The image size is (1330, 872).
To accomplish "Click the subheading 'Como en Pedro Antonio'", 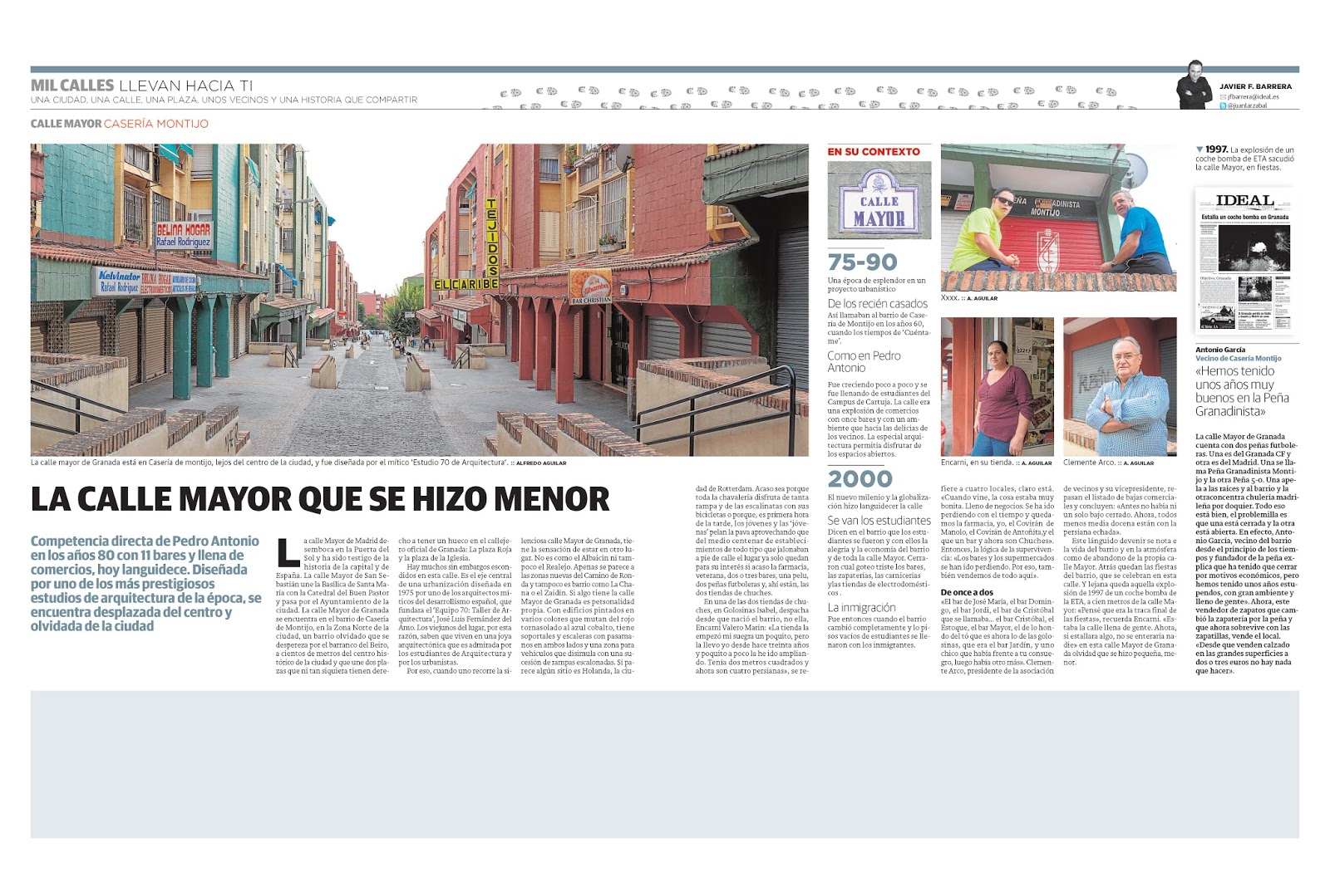I will point(864,361).
